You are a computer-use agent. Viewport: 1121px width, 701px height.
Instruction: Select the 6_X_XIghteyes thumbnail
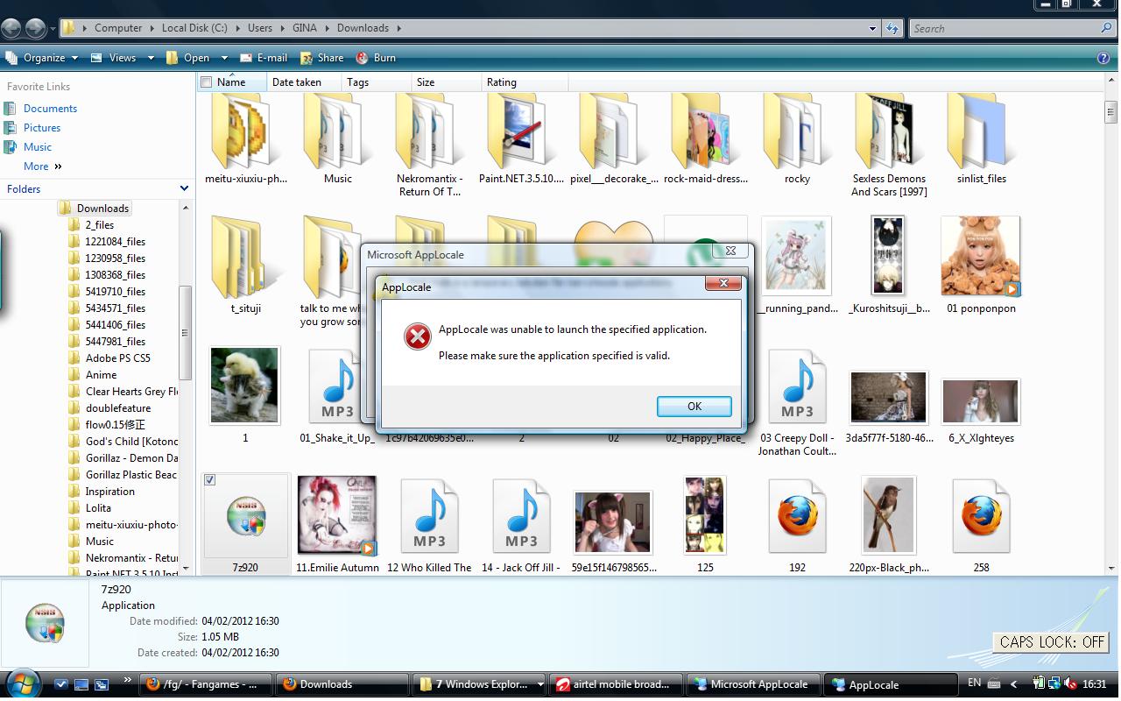tap(981, 401)
